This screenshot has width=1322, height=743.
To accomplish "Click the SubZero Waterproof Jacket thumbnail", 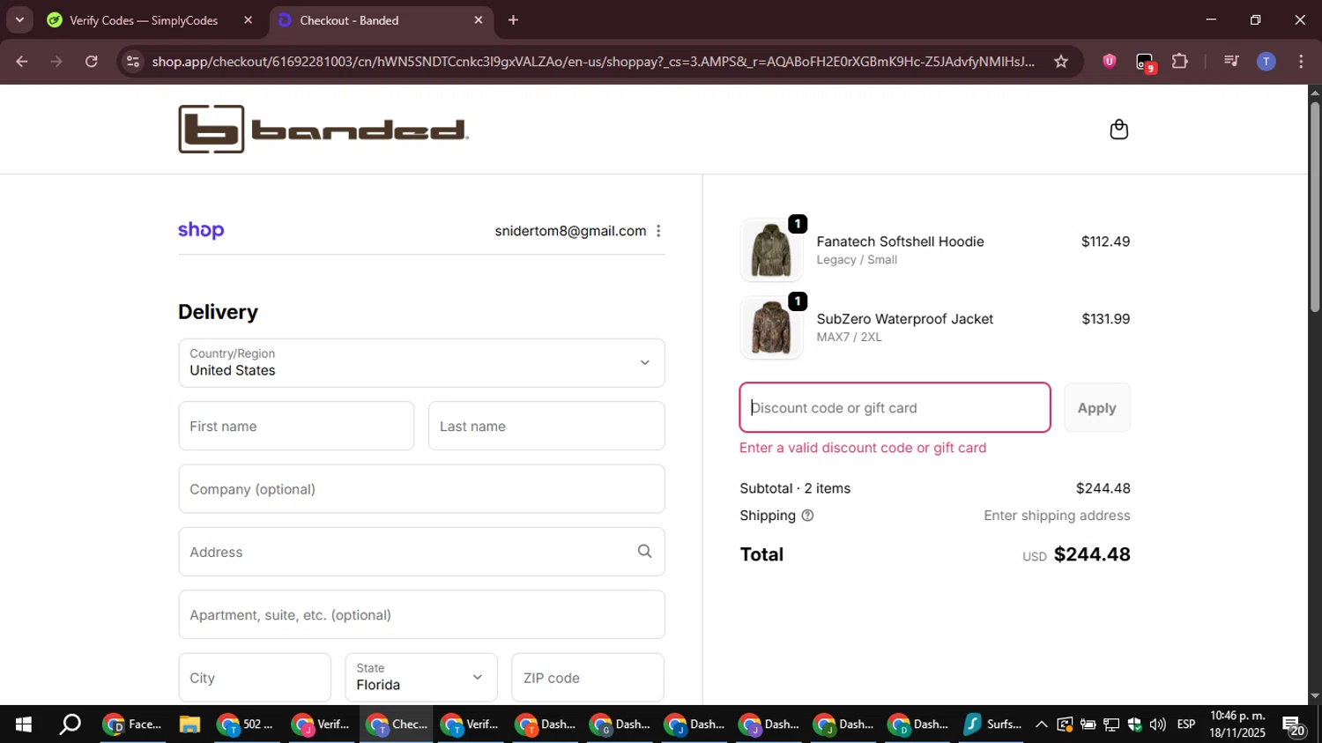I will 771,328.
